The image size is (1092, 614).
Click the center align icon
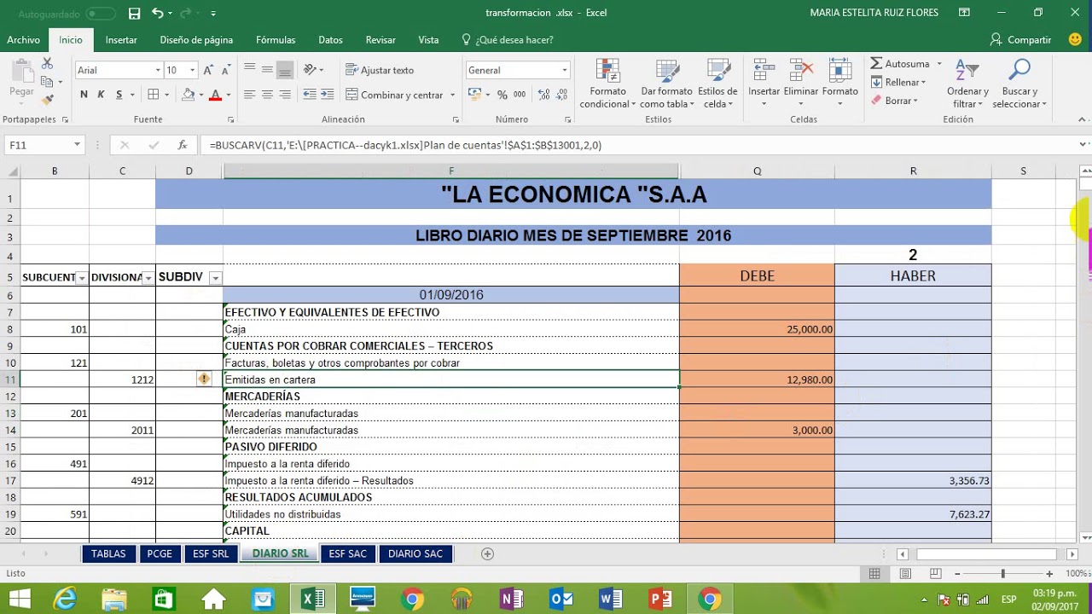point(267,95)
